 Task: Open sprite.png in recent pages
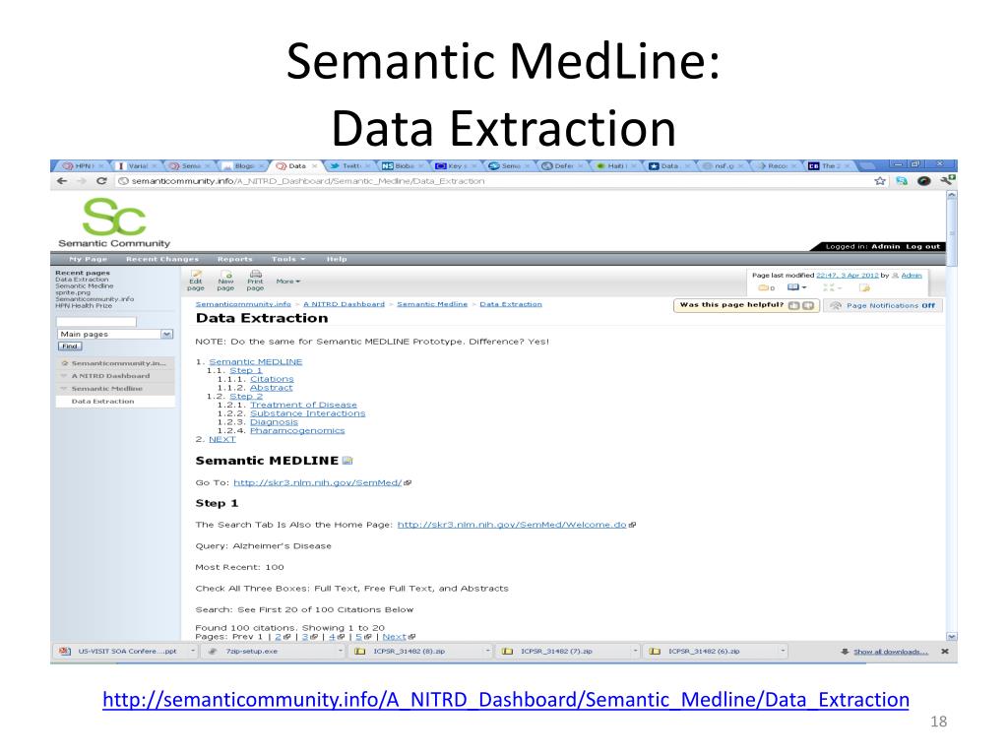73,292
